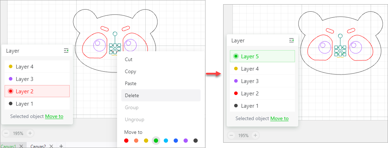Viewport: 388px width, 148px height.
Task: Select Layer 2 in right panel
Action: (x=262, y=93)
